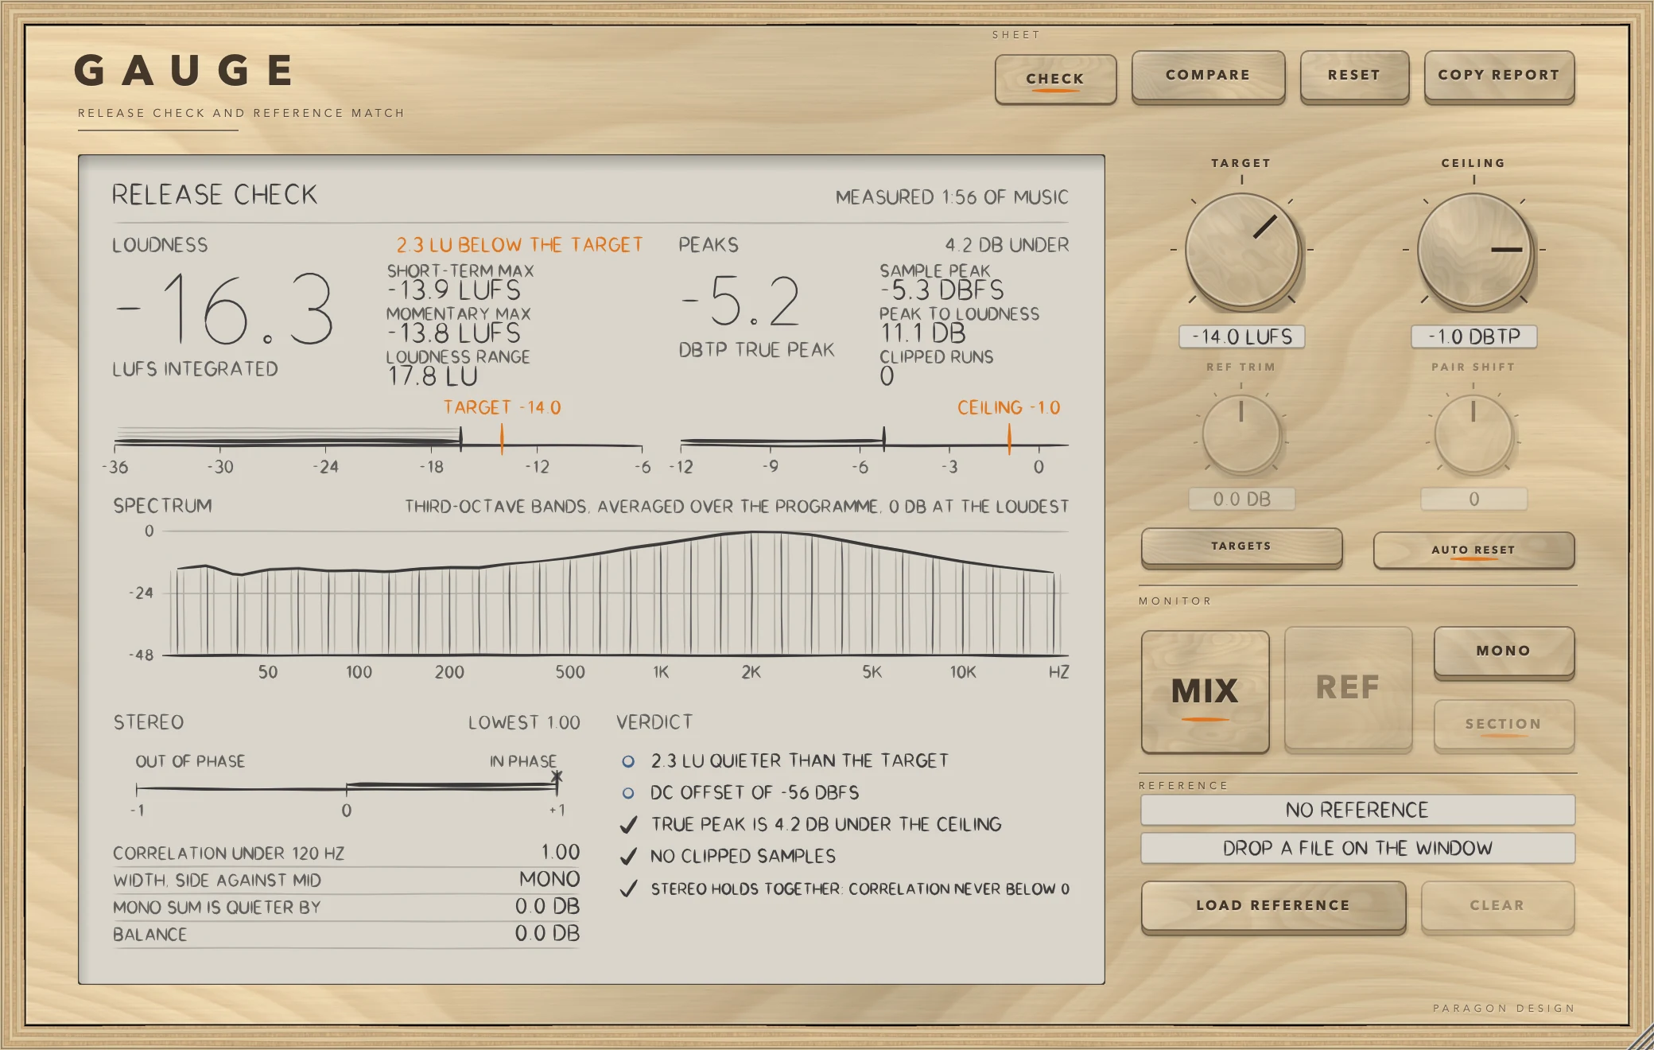This screenshot has width=1654, height=1050.
Task: Click the spectrum graph at 2K
Action: 751,593
